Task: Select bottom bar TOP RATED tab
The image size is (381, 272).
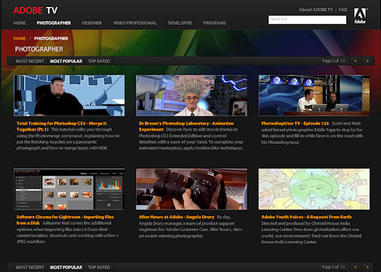Action: [99, 267]
